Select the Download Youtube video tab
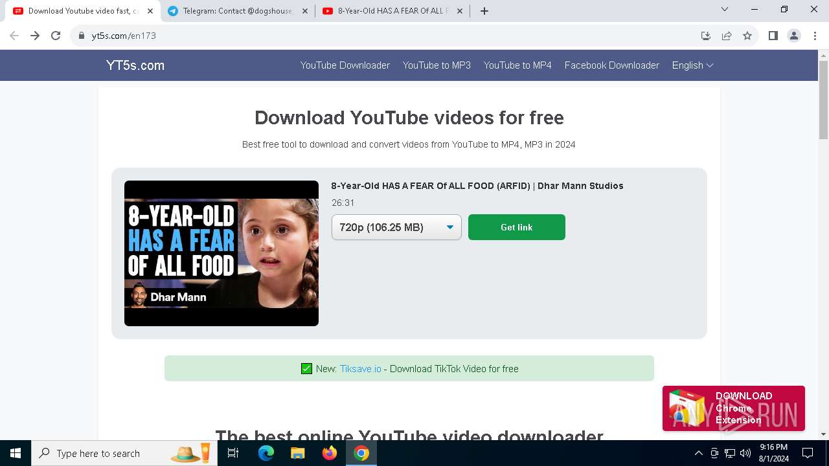This screenshot has width=829, height=466. pos(82,11)
